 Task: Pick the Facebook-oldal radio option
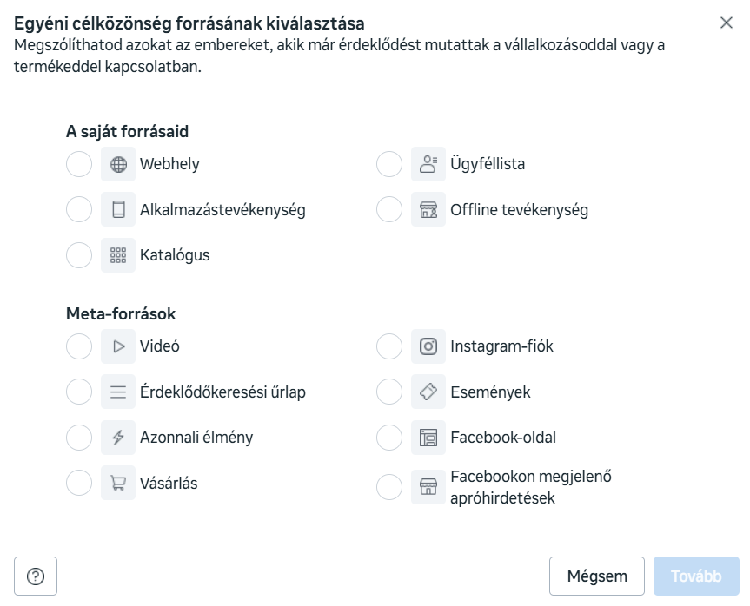click(x=389, y=438)
